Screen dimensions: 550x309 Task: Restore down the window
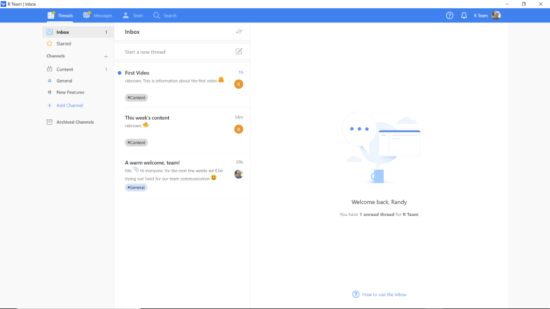coord(524,4)
